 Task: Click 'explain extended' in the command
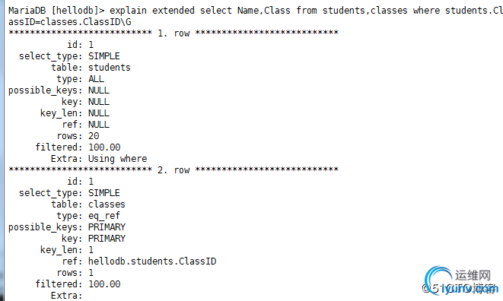click(152, 11)
